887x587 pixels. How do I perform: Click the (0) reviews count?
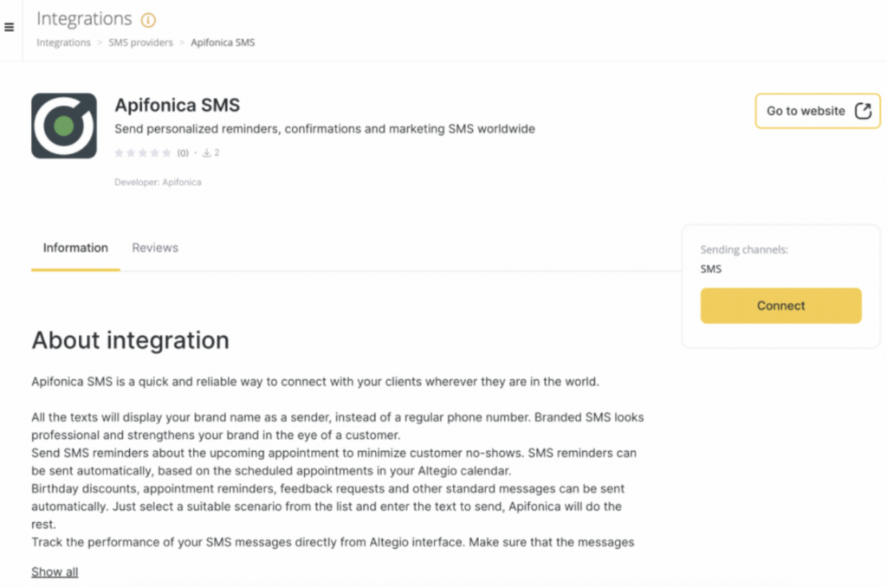[183, 153]
